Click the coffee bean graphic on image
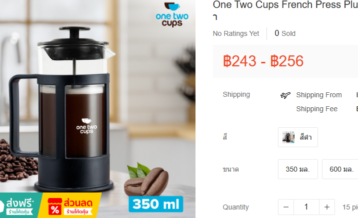The height and width of the screenshot is (218, 358). 147,180
